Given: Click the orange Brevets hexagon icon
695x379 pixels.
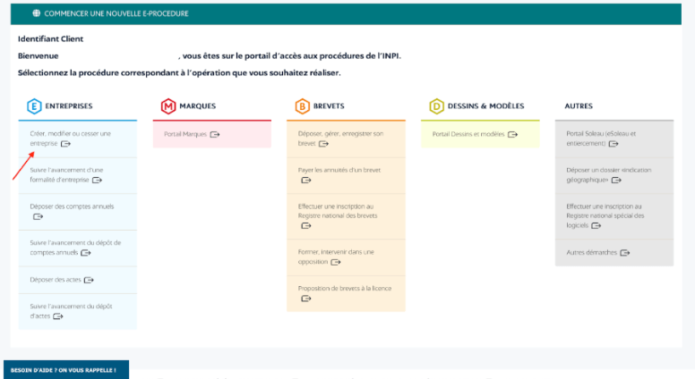Looking at the screenshot, I should tap(303, 106).
